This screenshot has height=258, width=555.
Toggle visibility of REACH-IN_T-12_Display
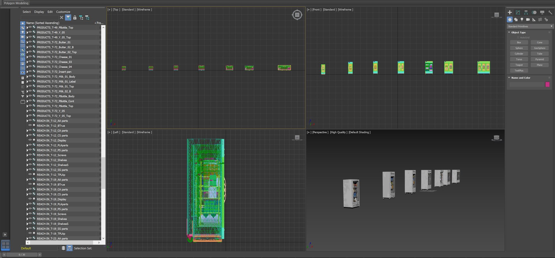[x=30, y=140]
